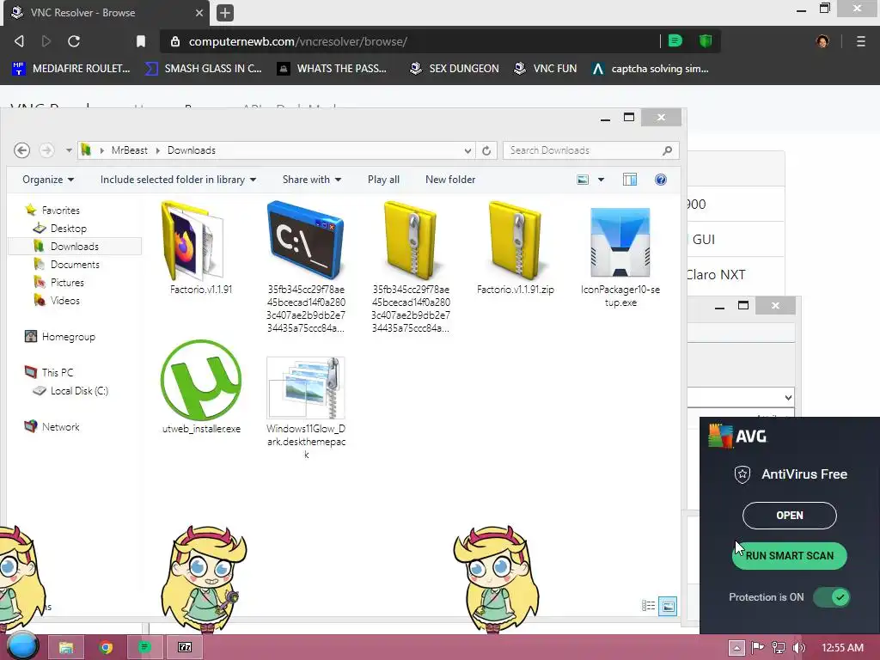Select This PC in navigation pane
Viewport: 880px width, 660px height.
(x=57, y=373)
